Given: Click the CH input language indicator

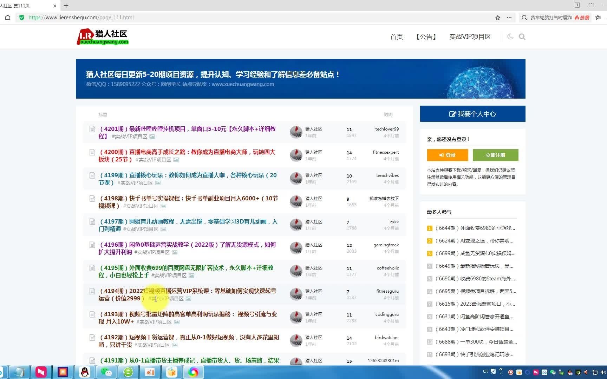Looking at the screenshot, I should 485,371.
